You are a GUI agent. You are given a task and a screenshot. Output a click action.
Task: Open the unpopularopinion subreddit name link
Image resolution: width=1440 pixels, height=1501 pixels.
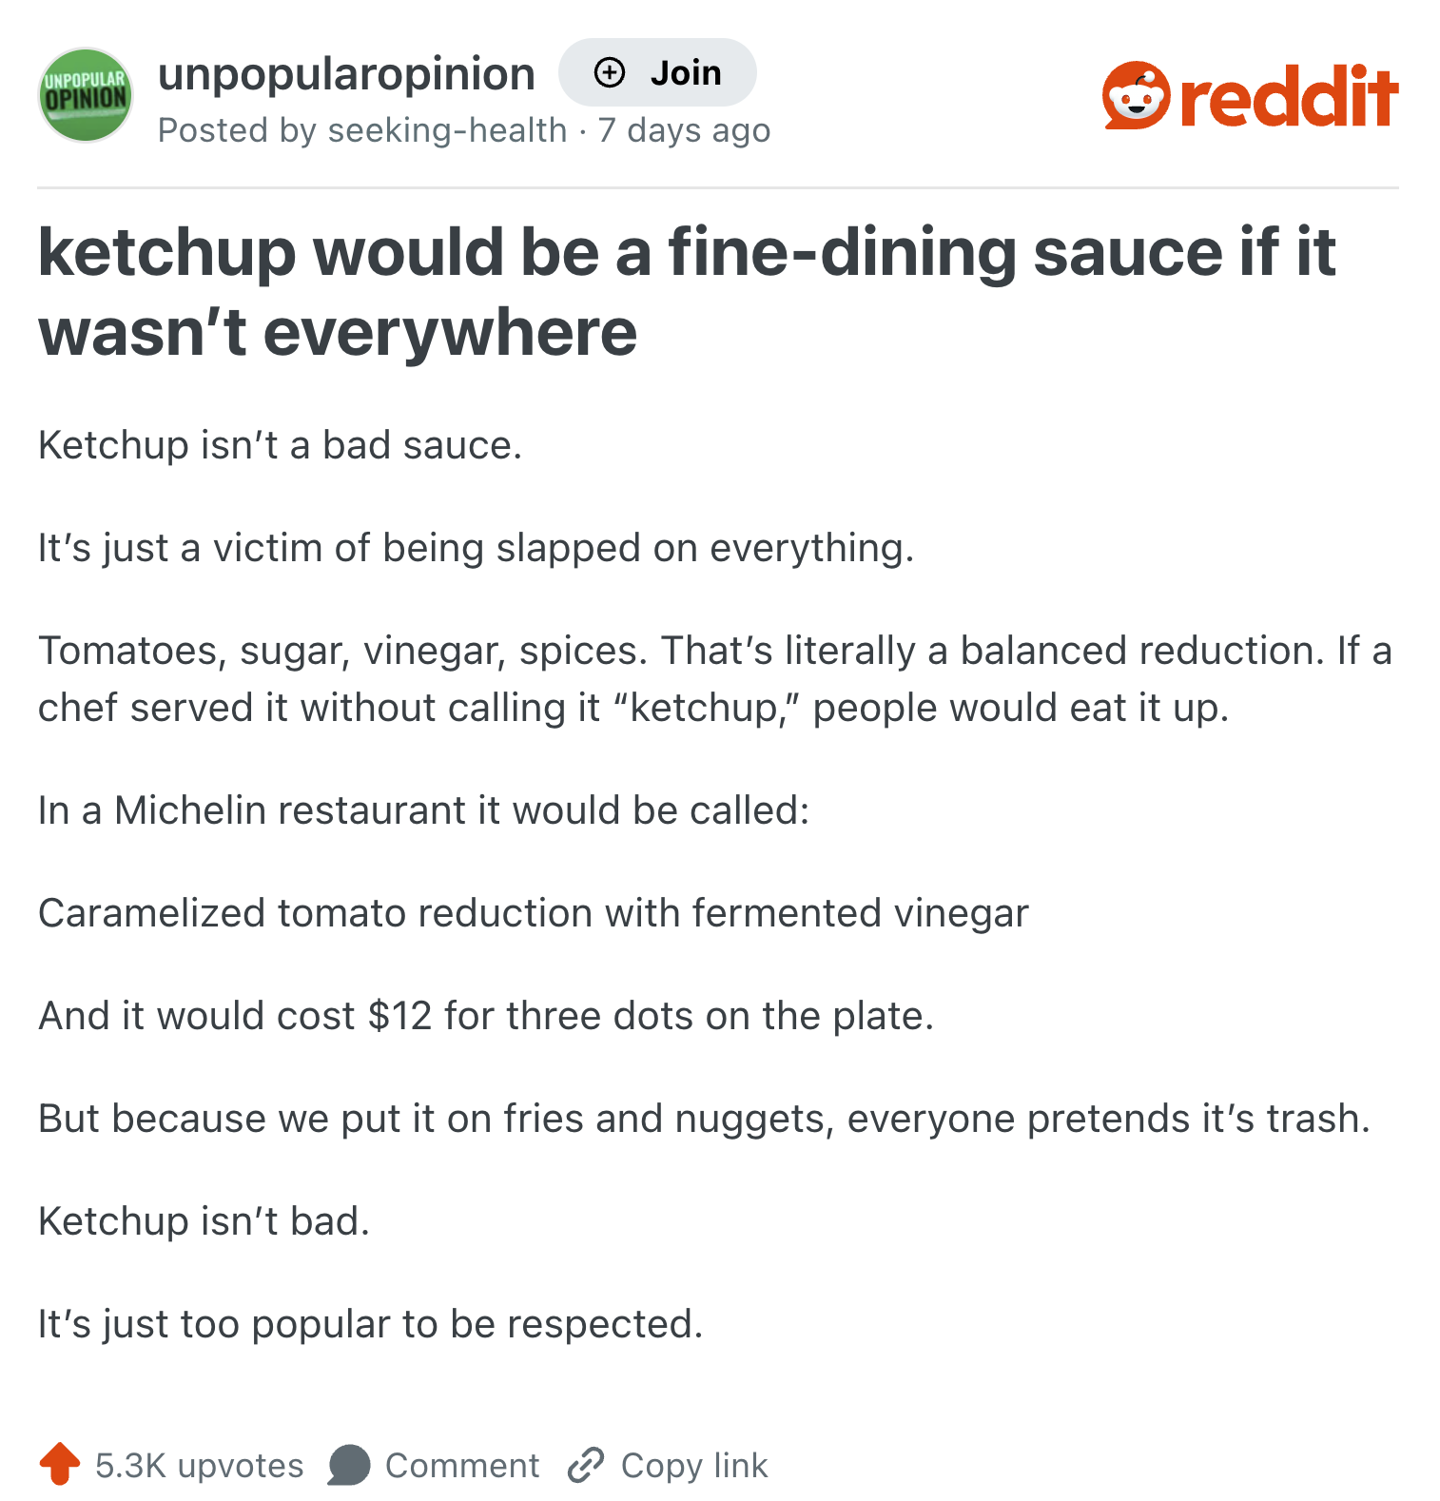tap(346, 74)
